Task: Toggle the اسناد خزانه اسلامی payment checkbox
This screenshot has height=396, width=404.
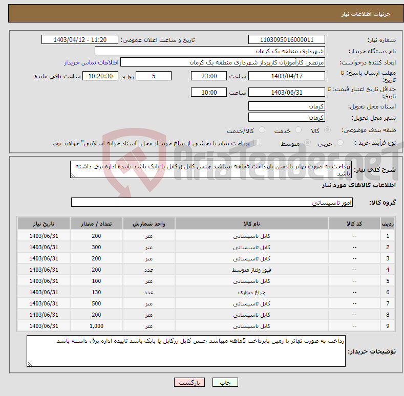Action: pyautogui.click(x=257, y=142)
